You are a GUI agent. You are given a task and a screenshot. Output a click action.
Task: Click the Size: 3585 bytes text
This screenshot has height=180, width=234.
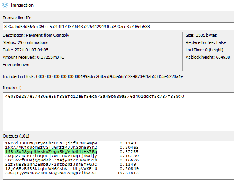pyautogui.click(x=201, y=35)
